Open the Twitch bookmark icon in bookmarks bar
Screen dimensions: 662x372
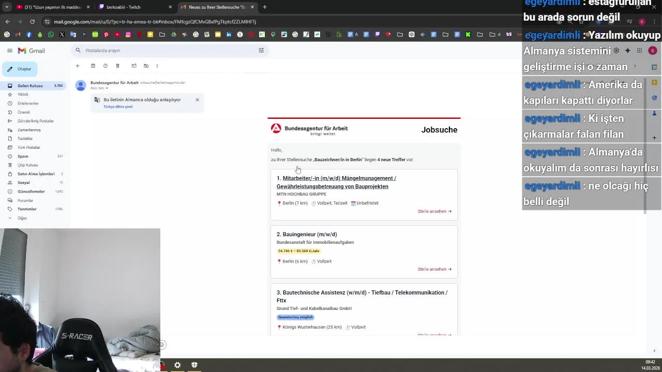point(377,35)
